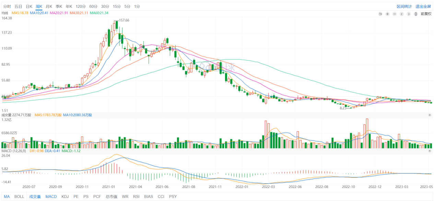Image resolution: width=435 pixels, height=201 pixels.
Task: Toggle the BOLL indicator overlay
Action: pos(19,197)
